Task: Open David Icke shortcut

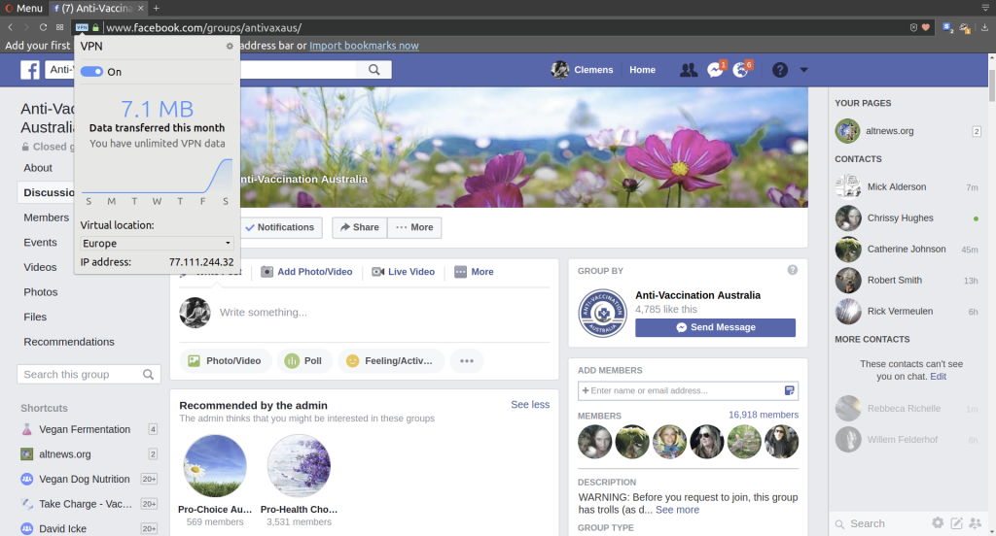Action: 63,528
